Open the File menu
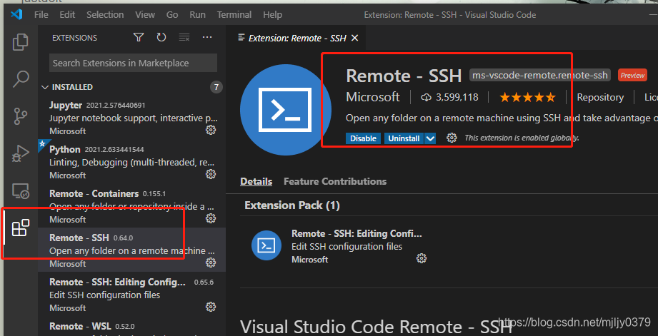 41,15
